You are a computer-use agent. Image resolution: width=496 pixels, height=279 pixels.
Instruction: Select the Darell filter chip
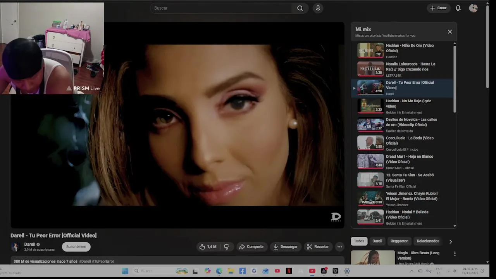coord(377,241)
